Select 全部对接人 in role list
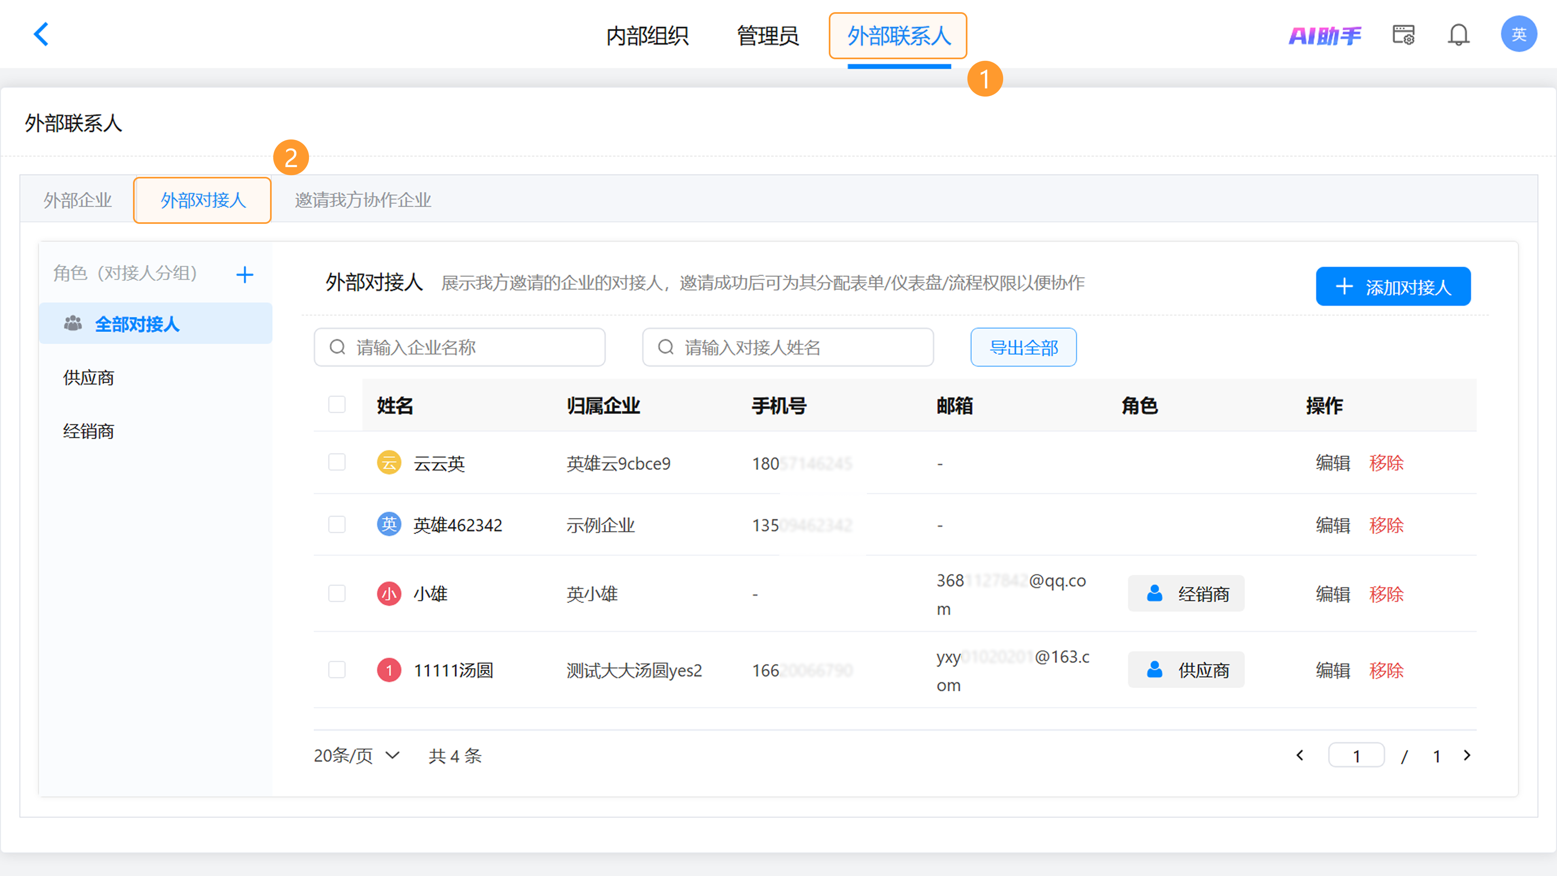This screenshot has height=876, width=1557. click(x=155, y=324)
